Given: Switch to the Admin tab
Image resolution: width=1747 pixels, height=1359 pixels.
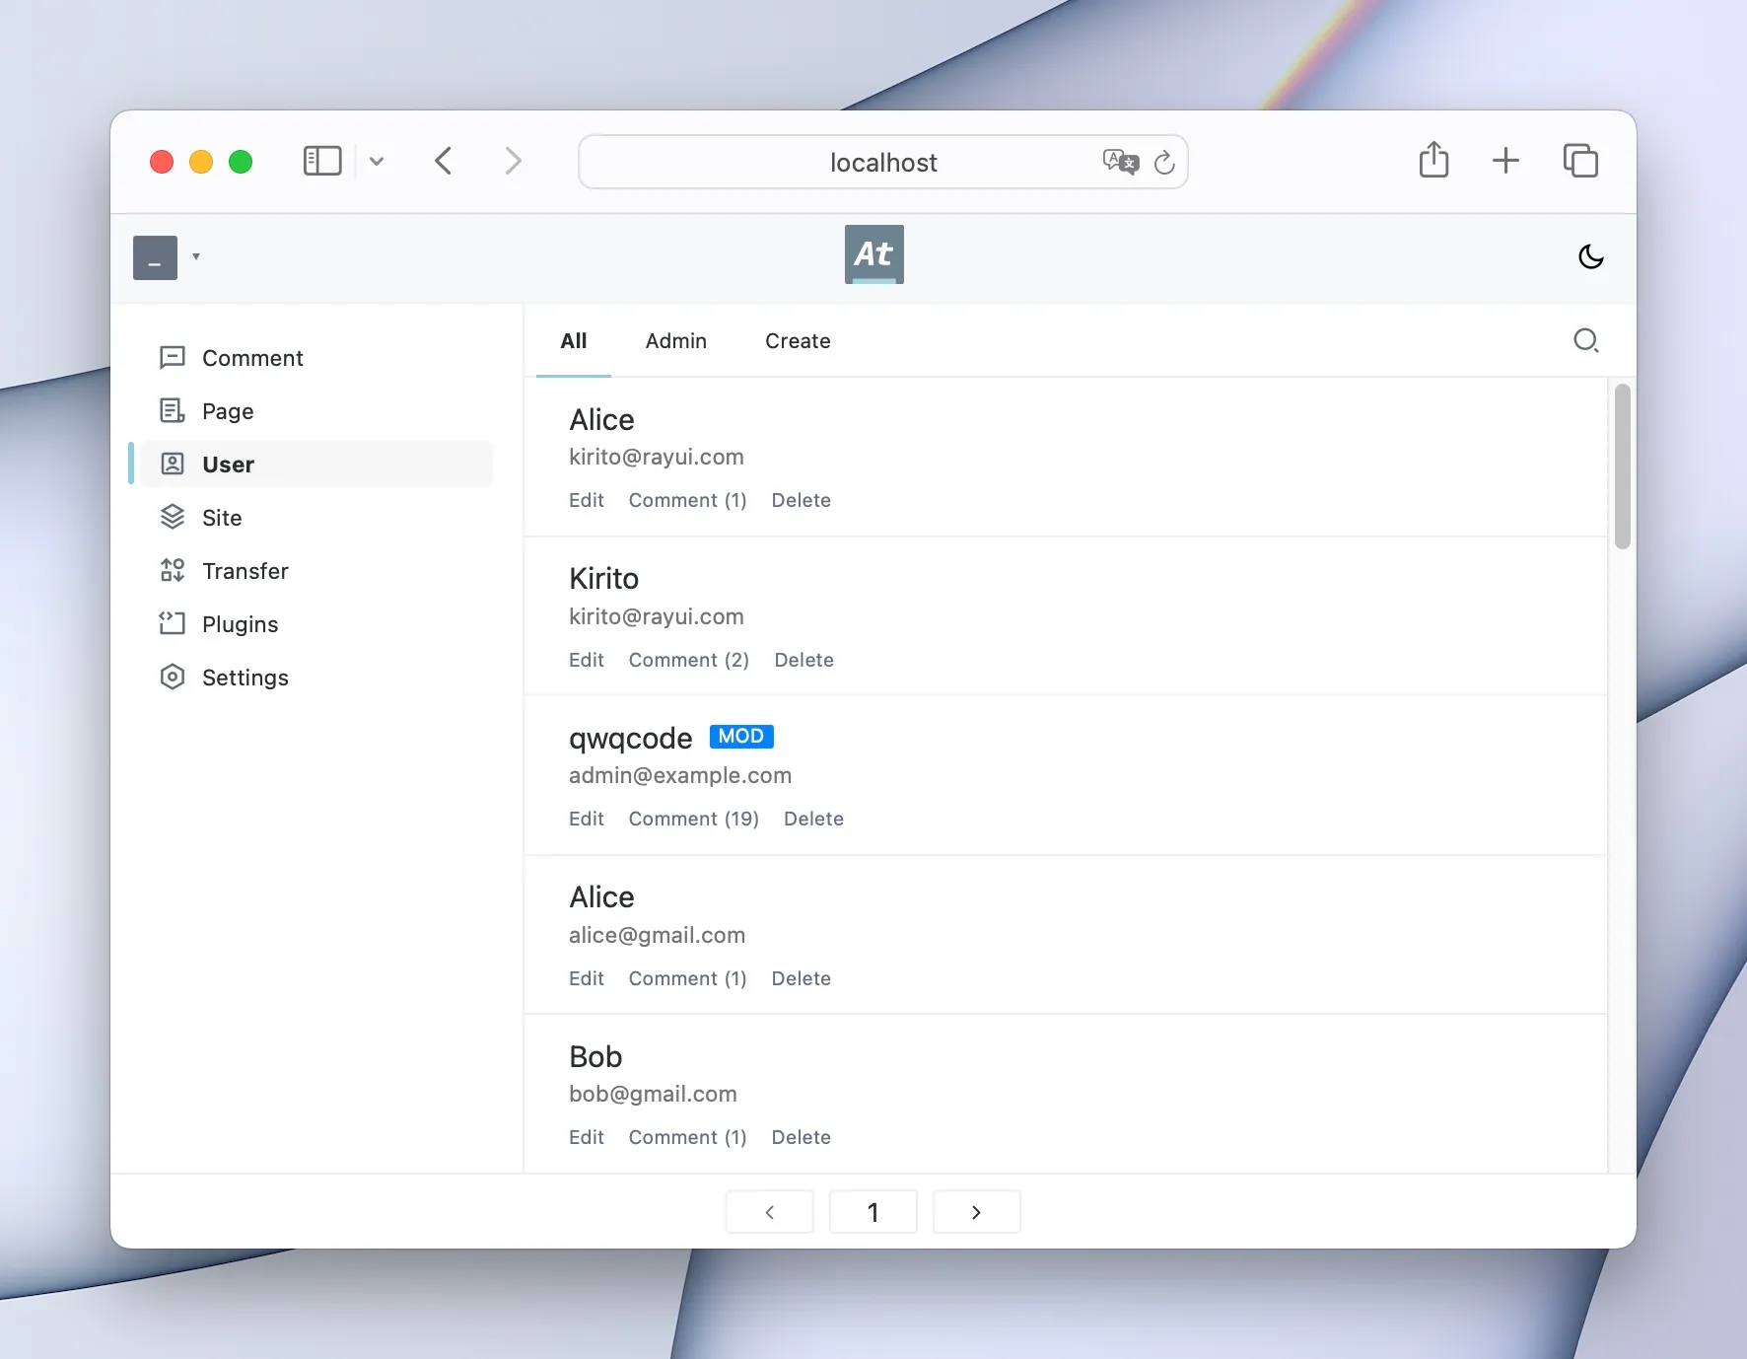Looking at the screenshot, I should coord(675,341).
